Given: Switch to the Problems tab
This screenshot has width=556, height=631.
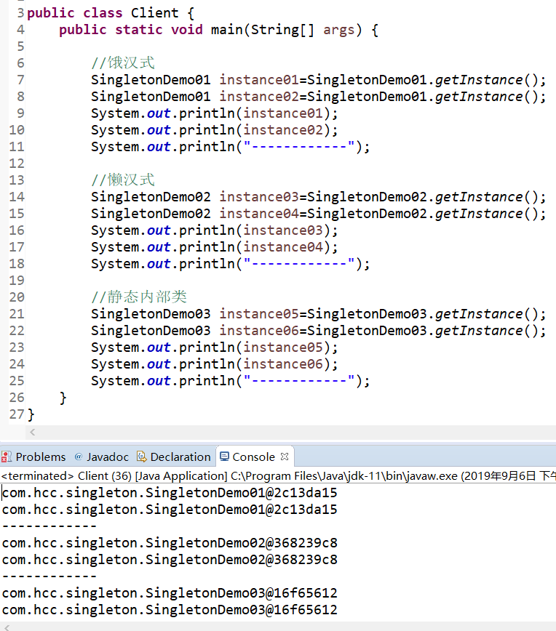Looking at the screenshot, I should point(33,457).
